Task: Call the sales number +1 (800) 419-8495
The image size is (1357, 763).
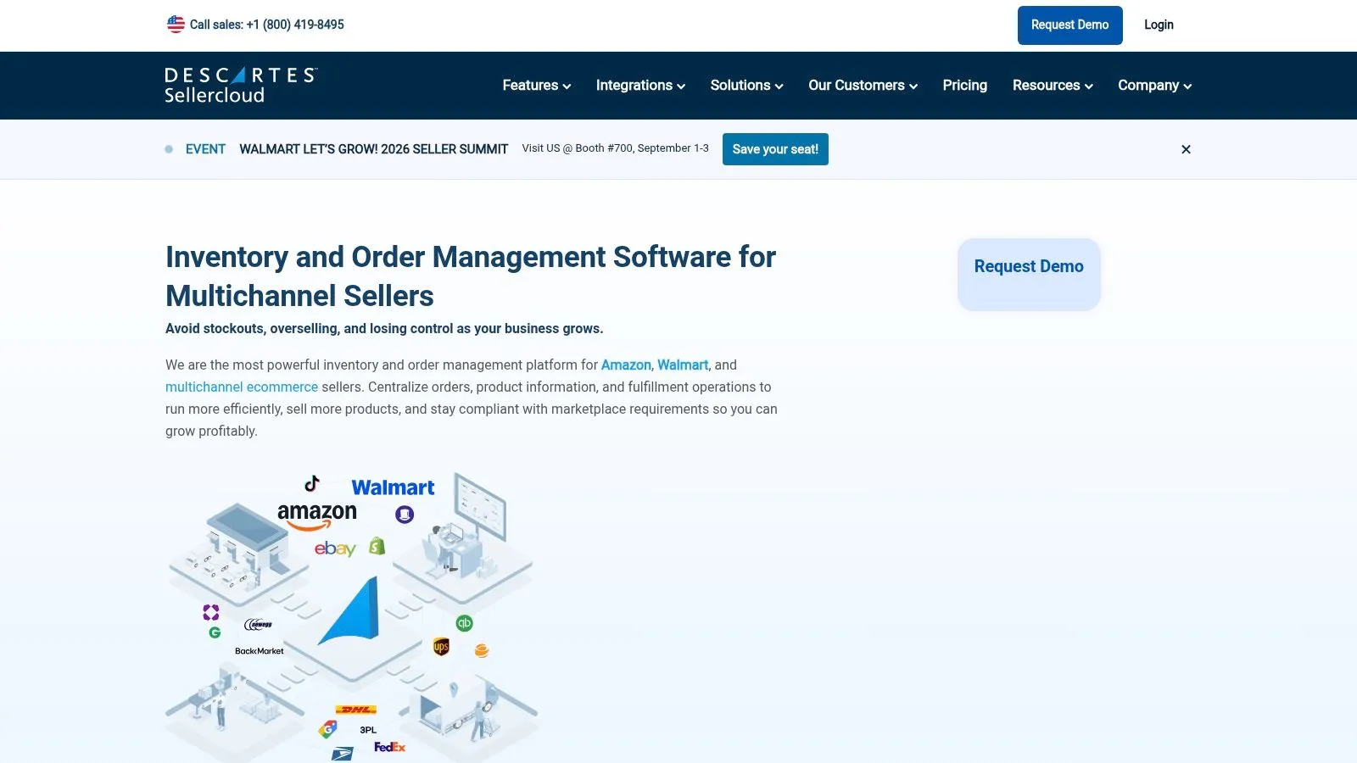Action: [x=295, y=25]
